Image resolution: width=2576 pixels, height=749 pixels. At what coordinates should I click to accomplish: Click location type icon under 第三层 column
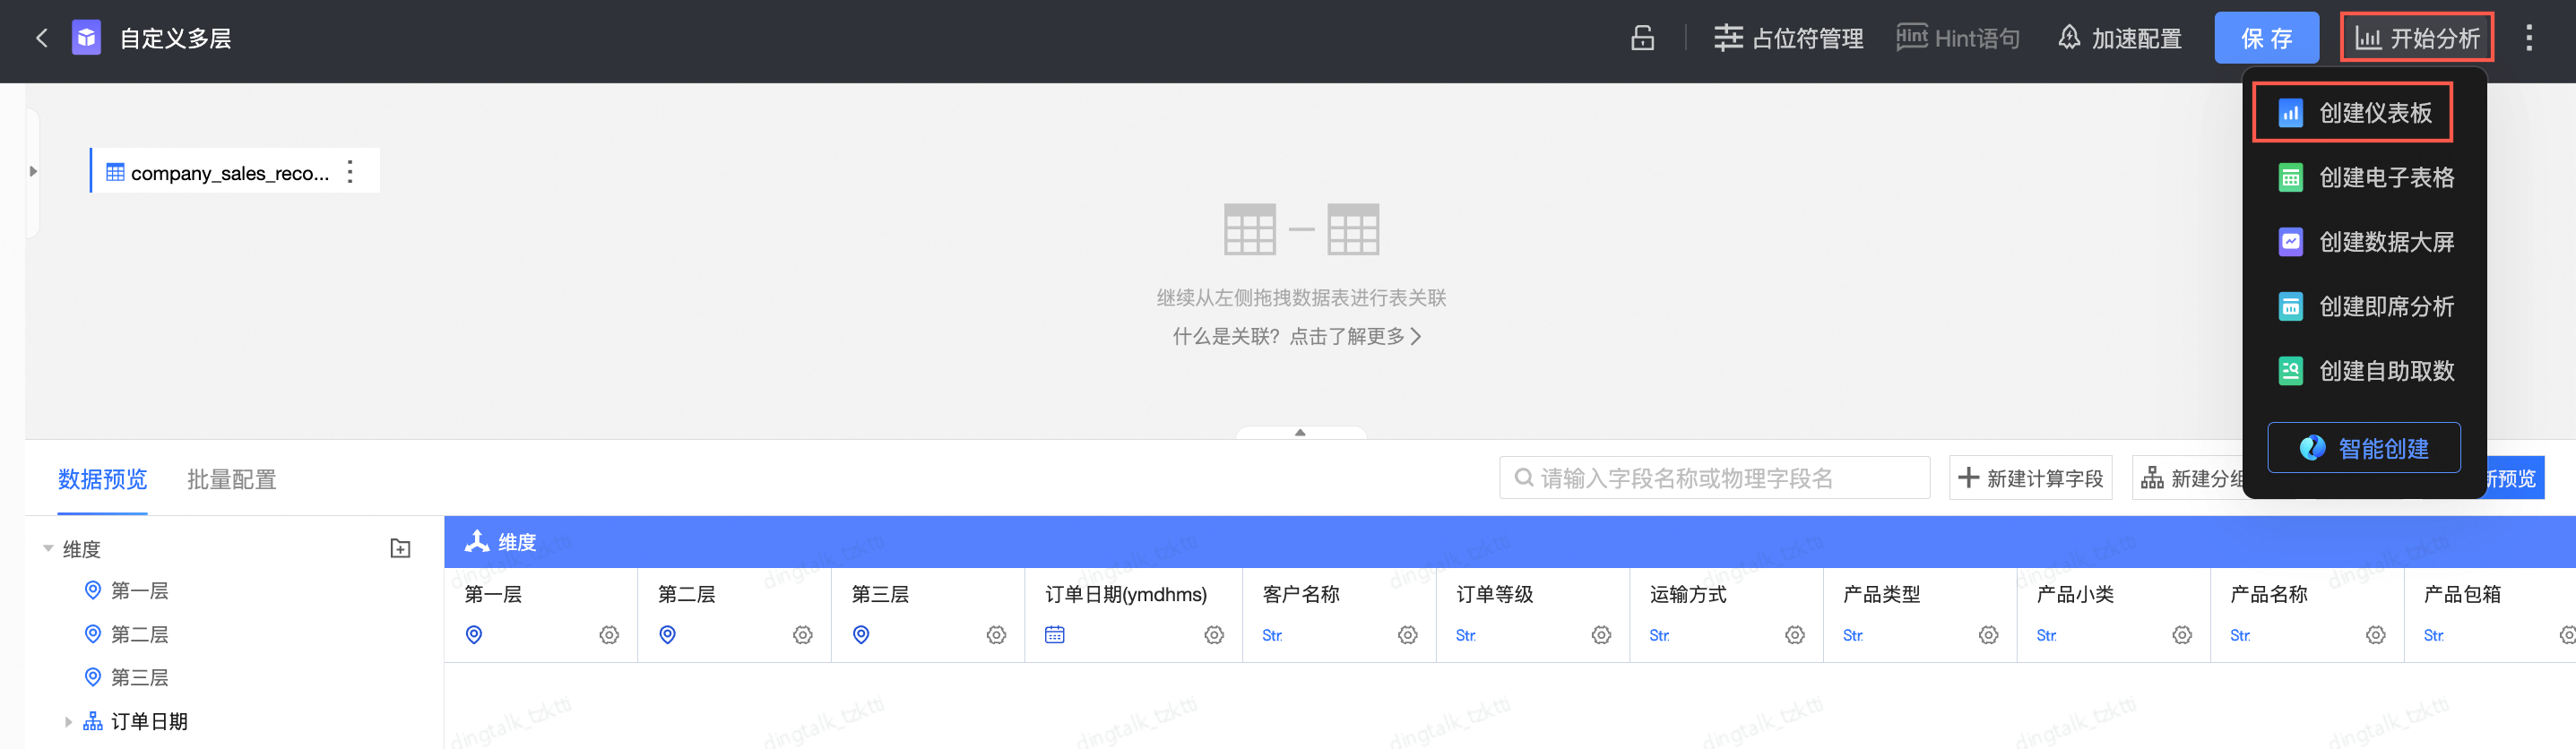pyautogui.click(x=861, y=635)
